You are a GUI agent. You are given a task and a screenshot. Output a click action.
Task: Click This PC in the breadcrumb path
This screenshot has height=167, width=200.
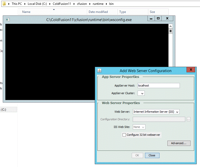pyautogui.click(x=17, y=4)
